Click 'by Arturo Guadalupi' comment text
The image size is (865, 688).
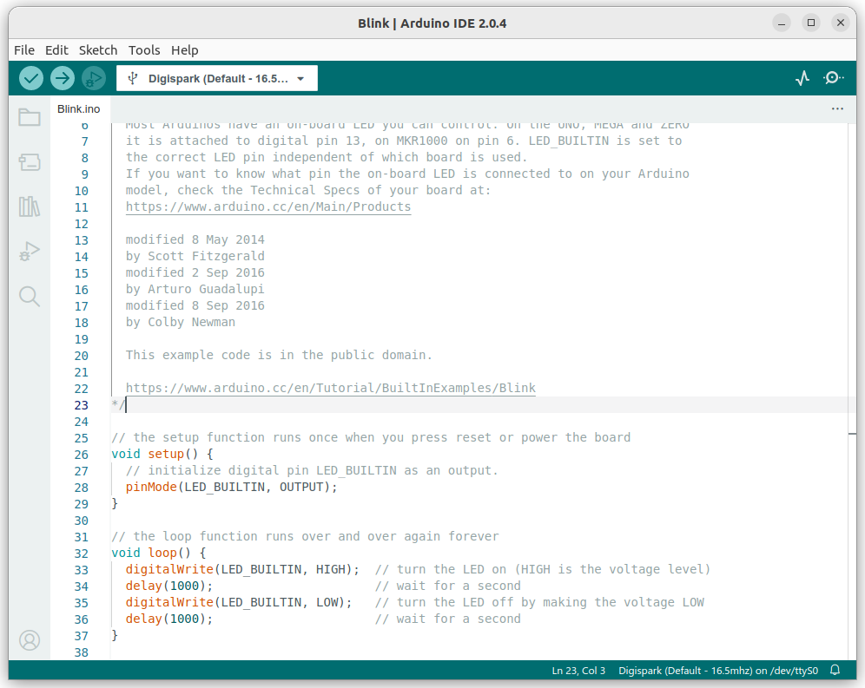click(x=195, y=290)
